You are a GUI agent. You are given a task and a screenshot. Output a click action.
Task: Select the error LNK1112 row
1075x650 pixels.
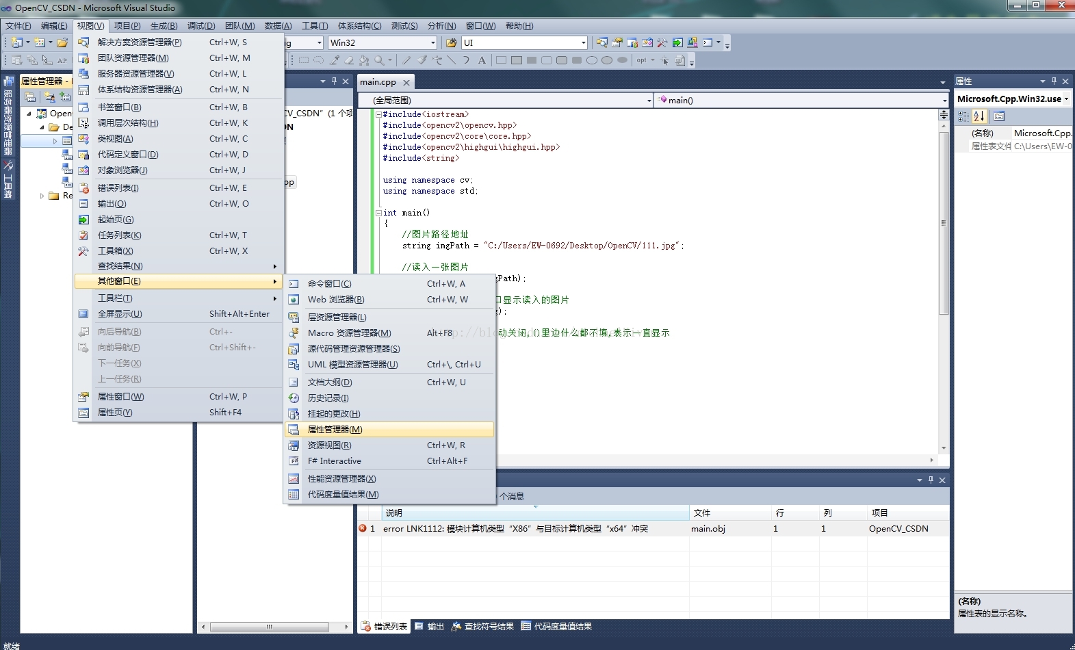pyautogui.click(x=653, y=528)
